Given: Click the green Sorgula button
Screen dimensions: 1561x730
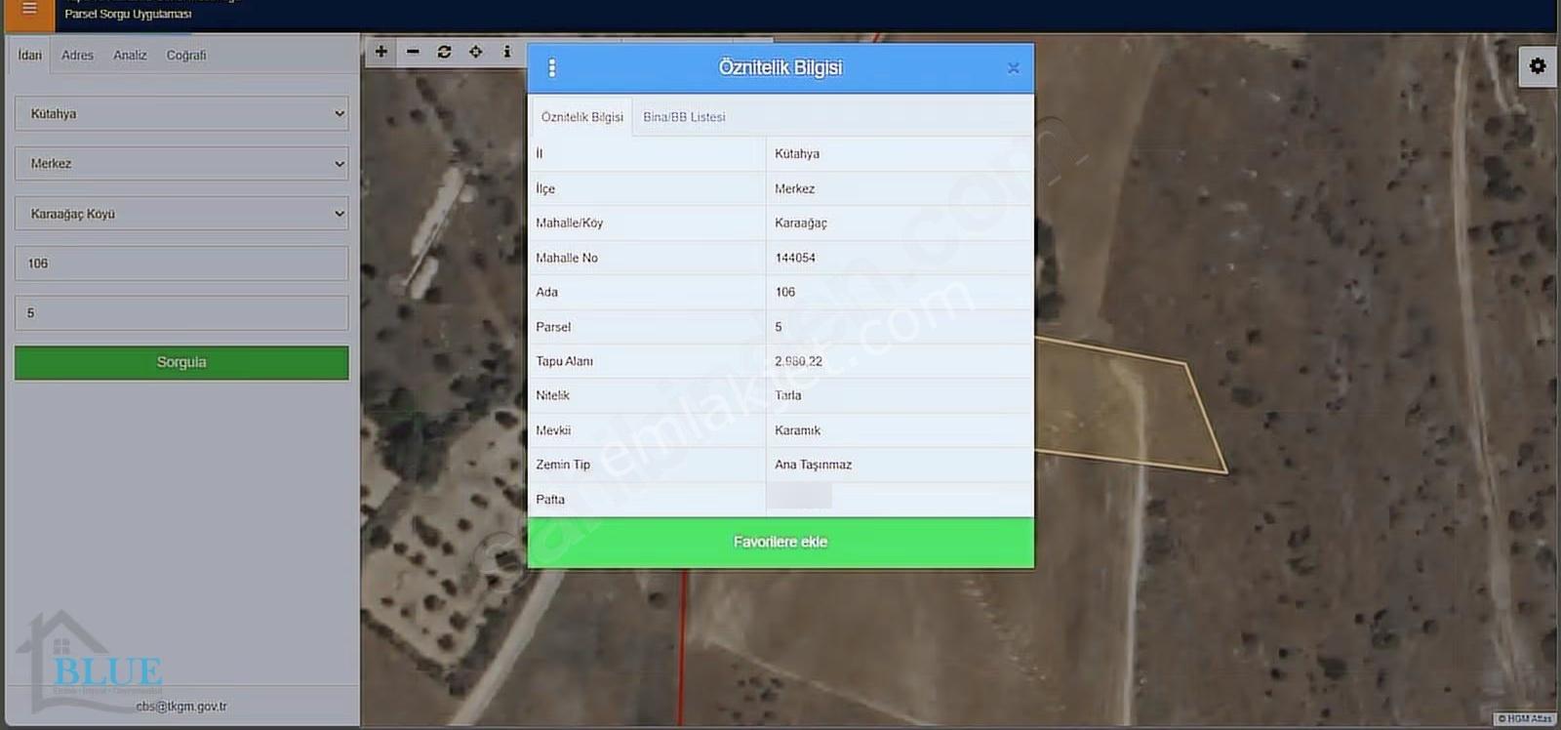Looking at the screenshot, I should tap(181, 362).
